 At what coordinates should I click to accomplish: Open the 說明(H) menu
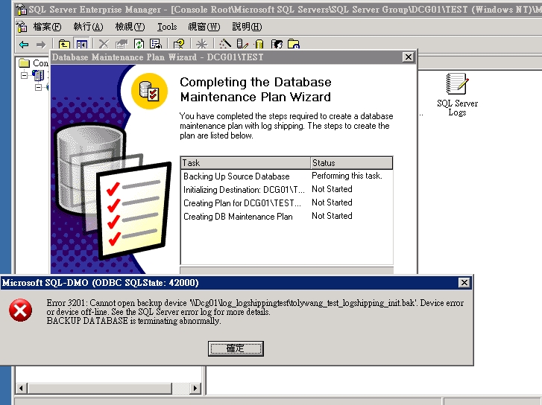point(247,27)
